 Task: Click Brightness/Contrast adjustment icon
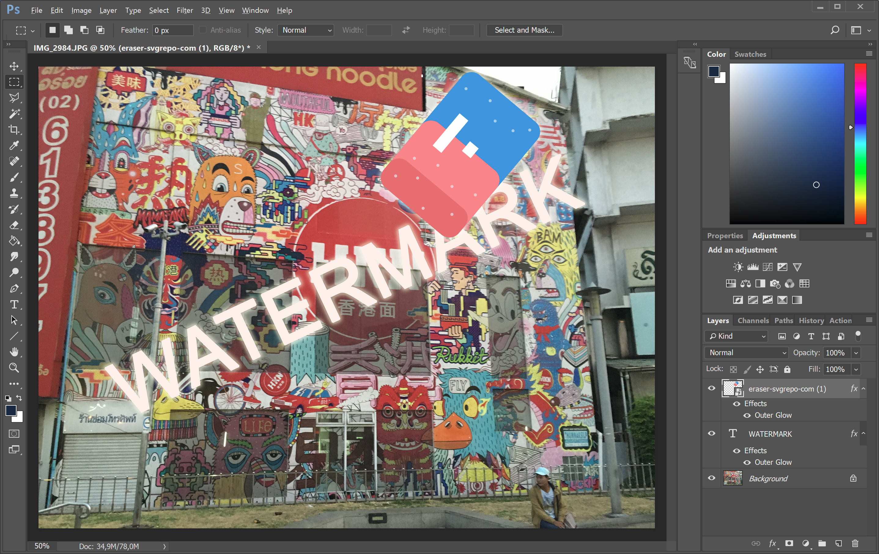click(x=738, y=267)
